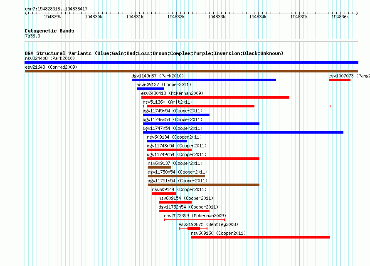Image resolution: width=370 pixels, height=266 pixels.
Task: Click the esv2522399 (McKernan2009) thin red line
Action: 195,220
